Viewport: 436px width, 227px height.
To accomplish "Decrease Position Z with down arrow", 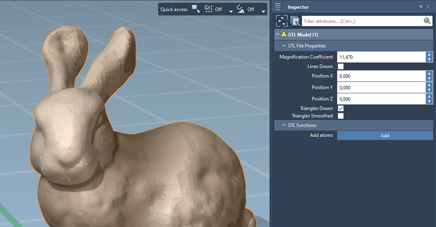I will click(429, 101).
